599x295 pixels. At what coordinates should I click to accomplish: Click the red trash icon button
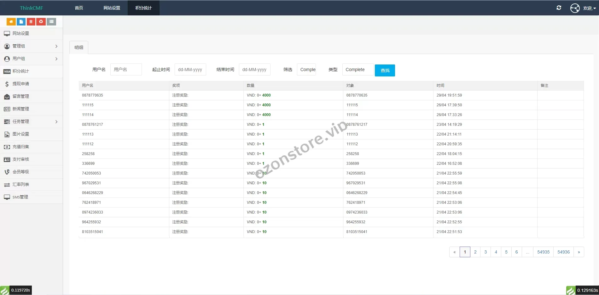click(x=31, y=22)
